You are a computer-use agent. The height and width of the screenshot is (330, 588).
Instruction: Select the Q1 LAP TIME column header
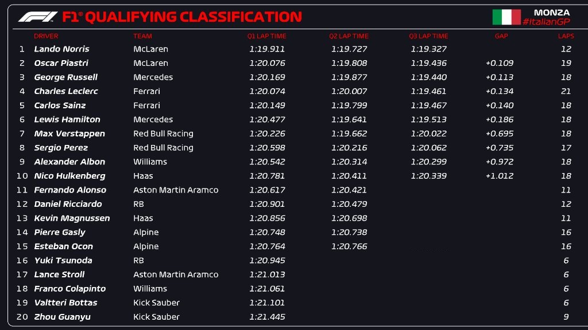point(266,36)
